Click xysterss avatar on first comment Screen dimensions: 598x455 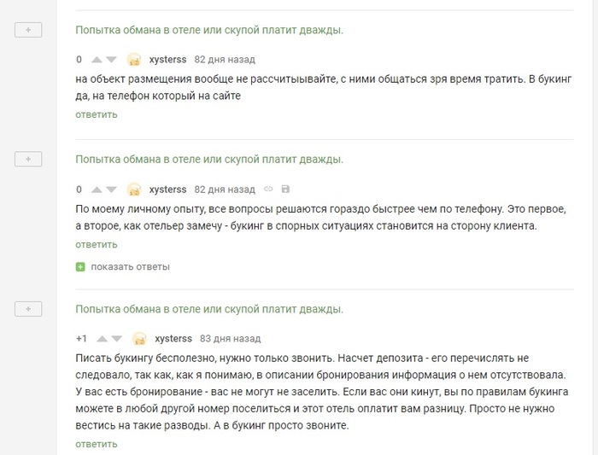[x=134, y=60]
